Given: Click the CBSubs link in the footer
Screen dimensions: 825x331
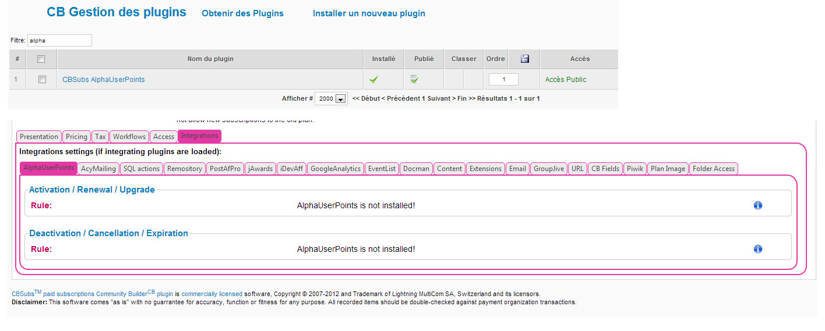Looking at the screenshot, I should coord(23,294).
